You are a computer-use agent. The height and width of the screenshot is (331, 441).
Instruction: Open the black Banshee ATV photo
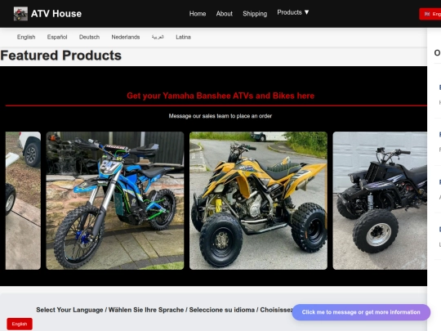[380, 201]
